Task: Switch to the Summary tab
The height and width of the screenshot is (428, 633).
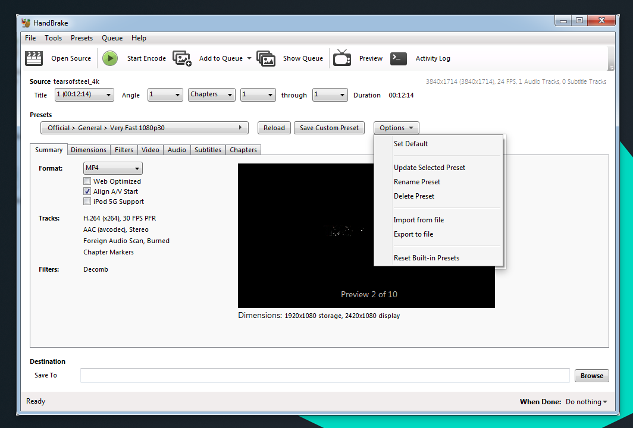Action: [x=49, y=150]
